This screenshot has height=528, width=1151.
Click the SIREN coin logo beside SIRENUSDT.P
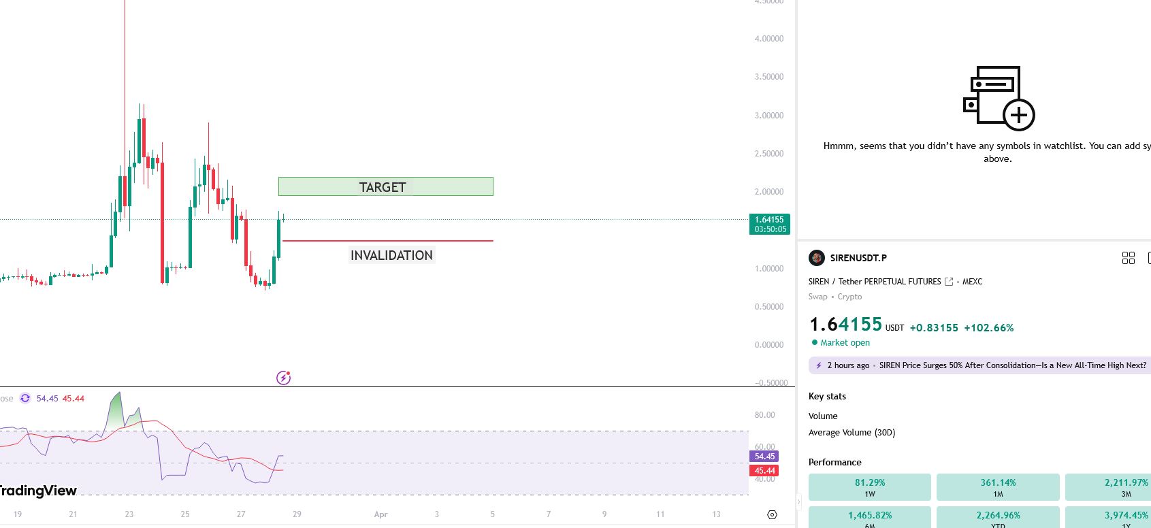point(817,258)
